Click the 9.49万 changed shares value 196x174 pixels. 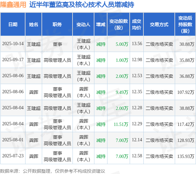[x=122, y=92]
